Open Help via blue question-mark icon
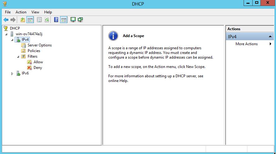 [56, 20]
